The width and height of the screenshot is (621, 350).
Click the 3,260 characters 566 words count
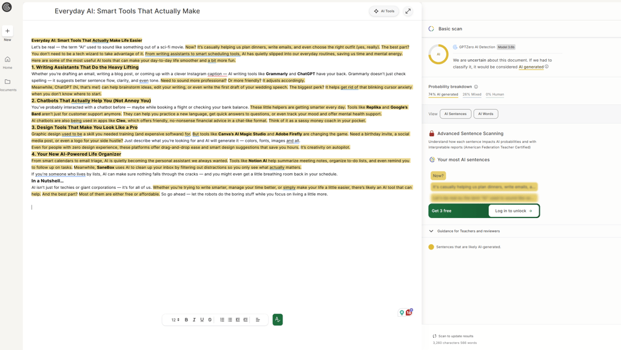[x=455, y=343]
